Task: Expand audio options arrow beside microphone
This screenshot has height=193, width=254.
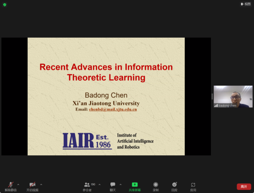Action: click(x=18, y=185)
